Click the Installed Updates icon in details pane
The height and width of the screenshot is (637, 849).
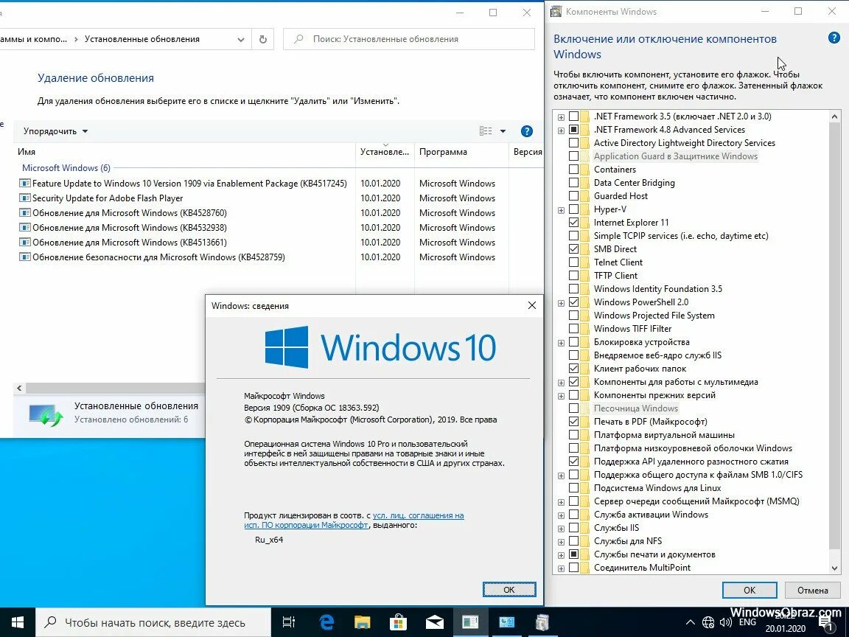46,414
